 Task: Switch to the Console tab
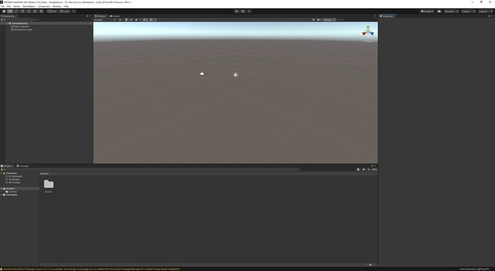click(23, 166)
